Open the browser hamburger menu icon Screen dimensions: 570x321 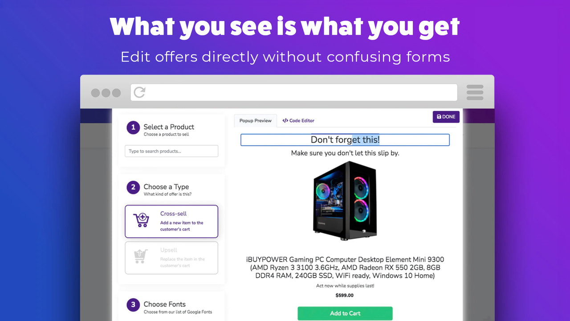click(x=475, y=92)
